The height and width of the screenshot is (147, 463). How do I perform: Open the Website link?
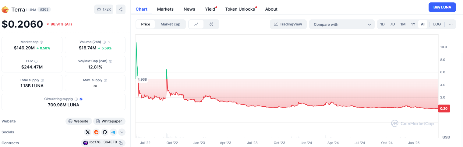click(79, 121)
